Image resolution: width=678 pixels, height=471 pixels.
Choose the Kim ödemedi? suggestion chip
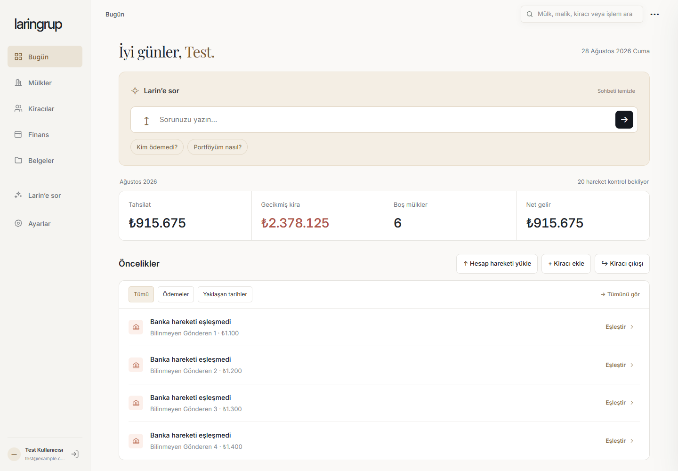tap(157, 147)
